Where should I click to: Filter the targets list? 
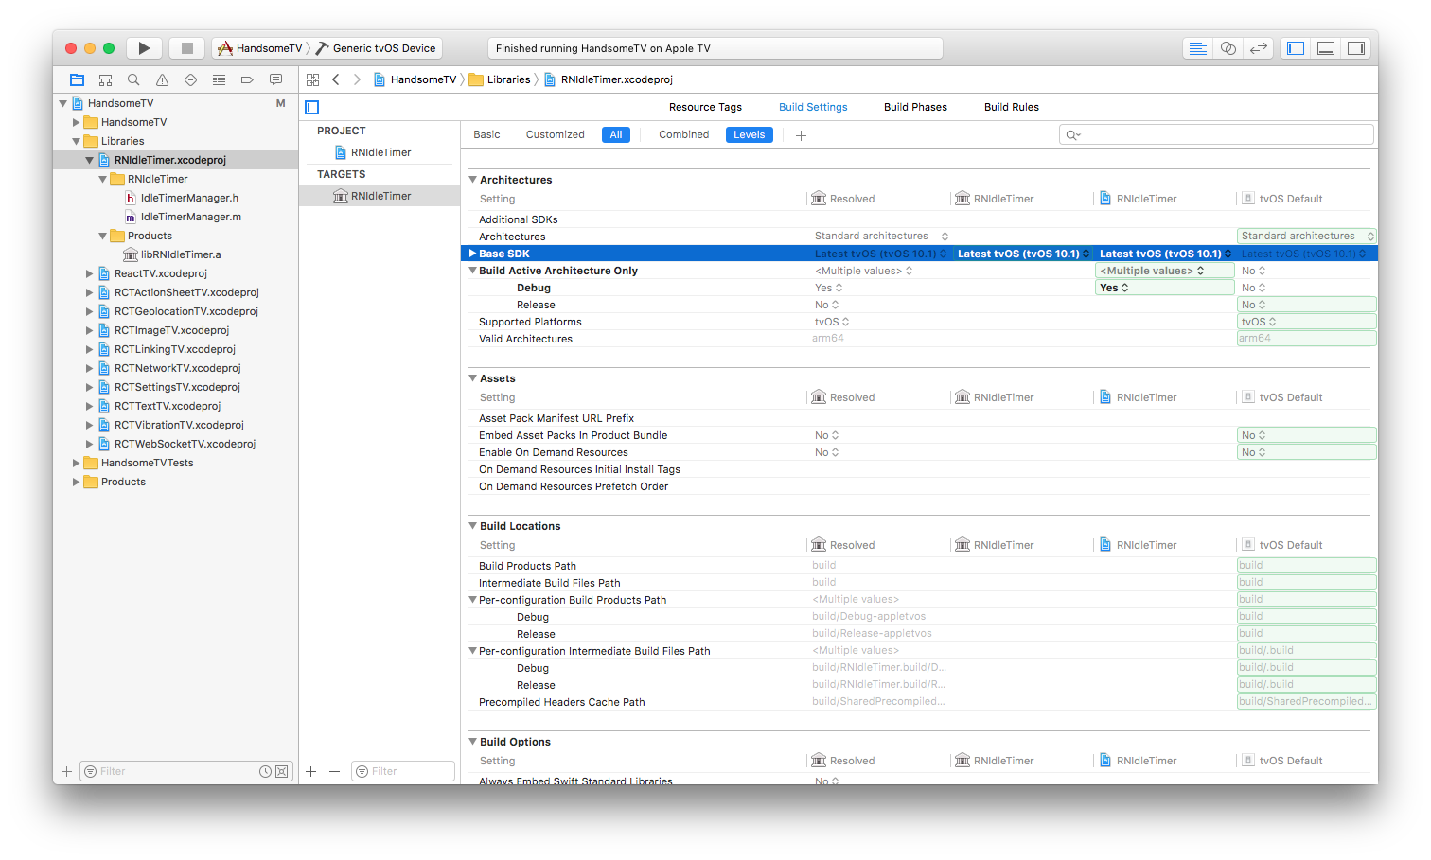click(x=403, y=771)
